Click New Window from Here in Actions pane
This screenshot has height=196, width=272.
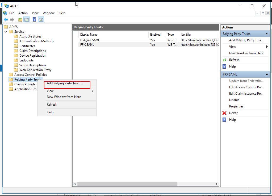pos(246,53)
